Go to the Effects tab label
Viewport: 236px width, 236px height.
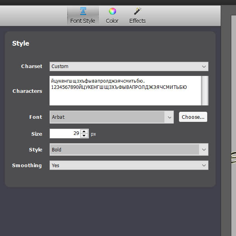click(x=137, y=21)
